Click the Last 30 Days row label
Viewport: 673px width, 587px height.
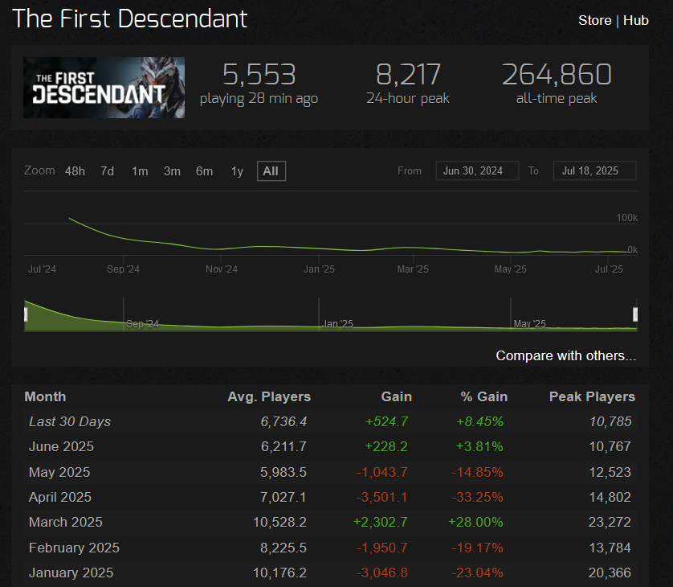point(70,421)
